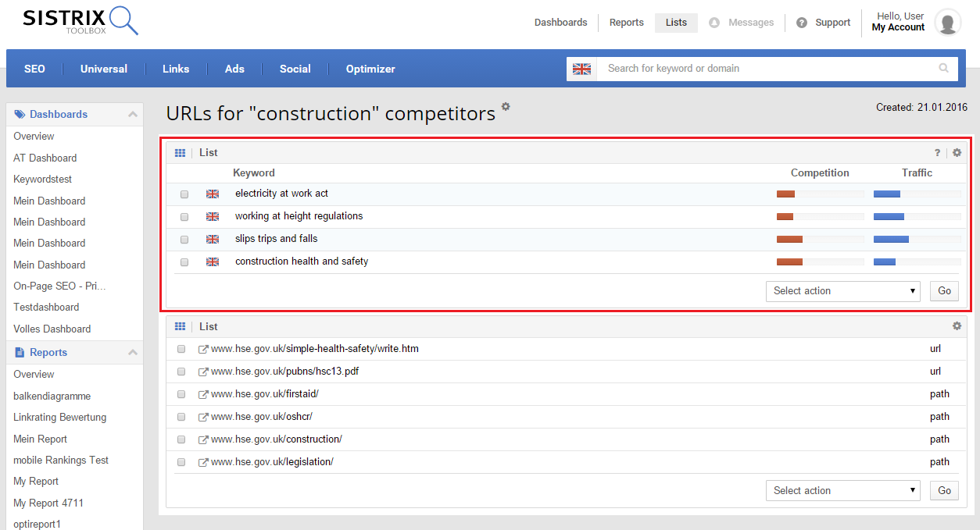Image resolution: width=980 pixels, height=530 pixels.
Task: Open external link icon for simple-health-safety/write.htm
Action: (203, 349)
